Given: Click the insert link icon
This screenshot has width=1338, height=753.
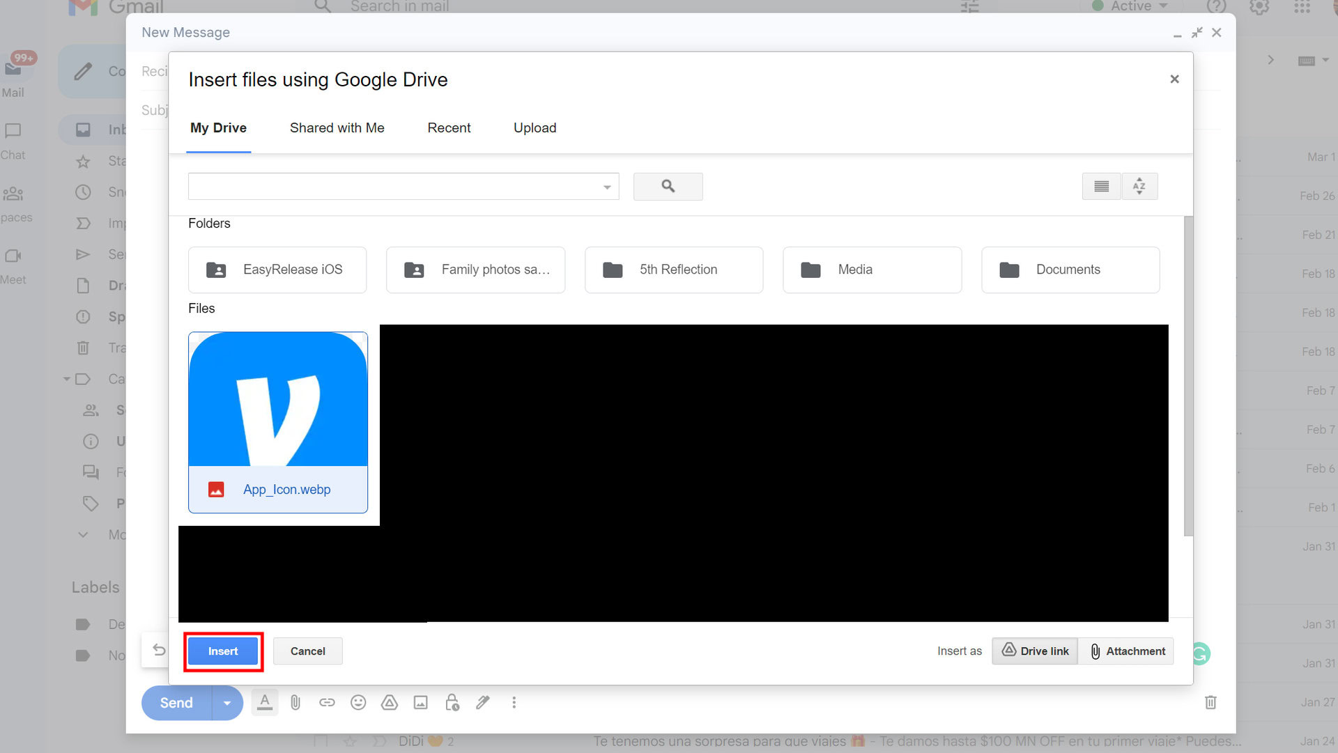Looking at the screenshot, I should [327, 702].
